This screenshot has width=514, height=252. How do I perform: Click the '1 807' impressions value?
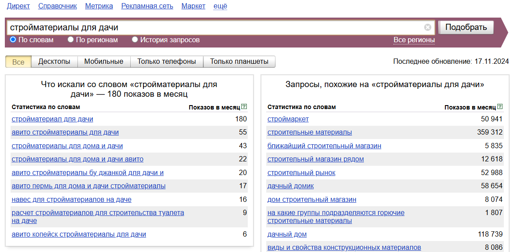(494, 213)
